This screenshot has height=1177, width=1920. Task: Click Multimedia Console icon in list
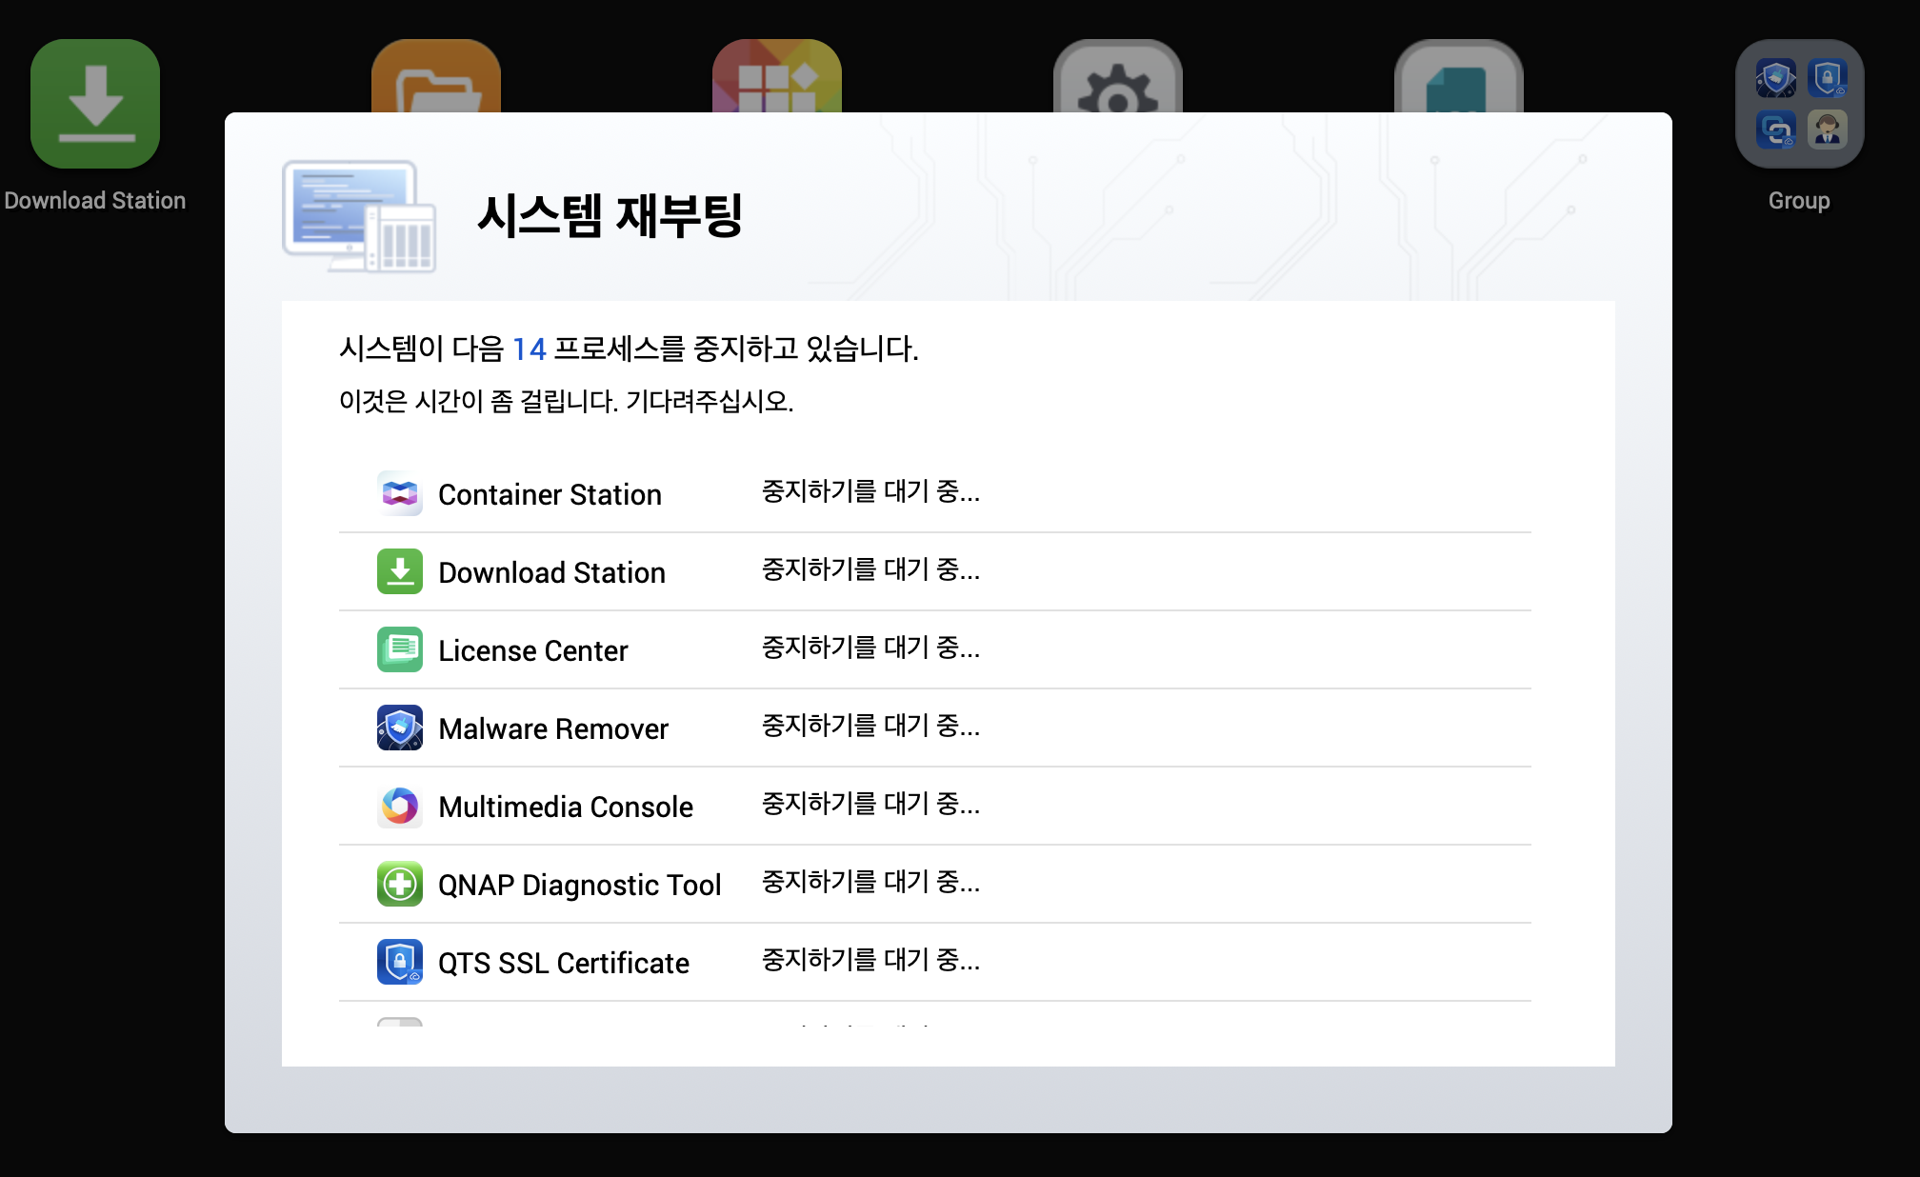[x=400, y=806]
